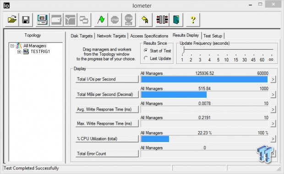Exit Iometer via the door icon

point(176,20)
